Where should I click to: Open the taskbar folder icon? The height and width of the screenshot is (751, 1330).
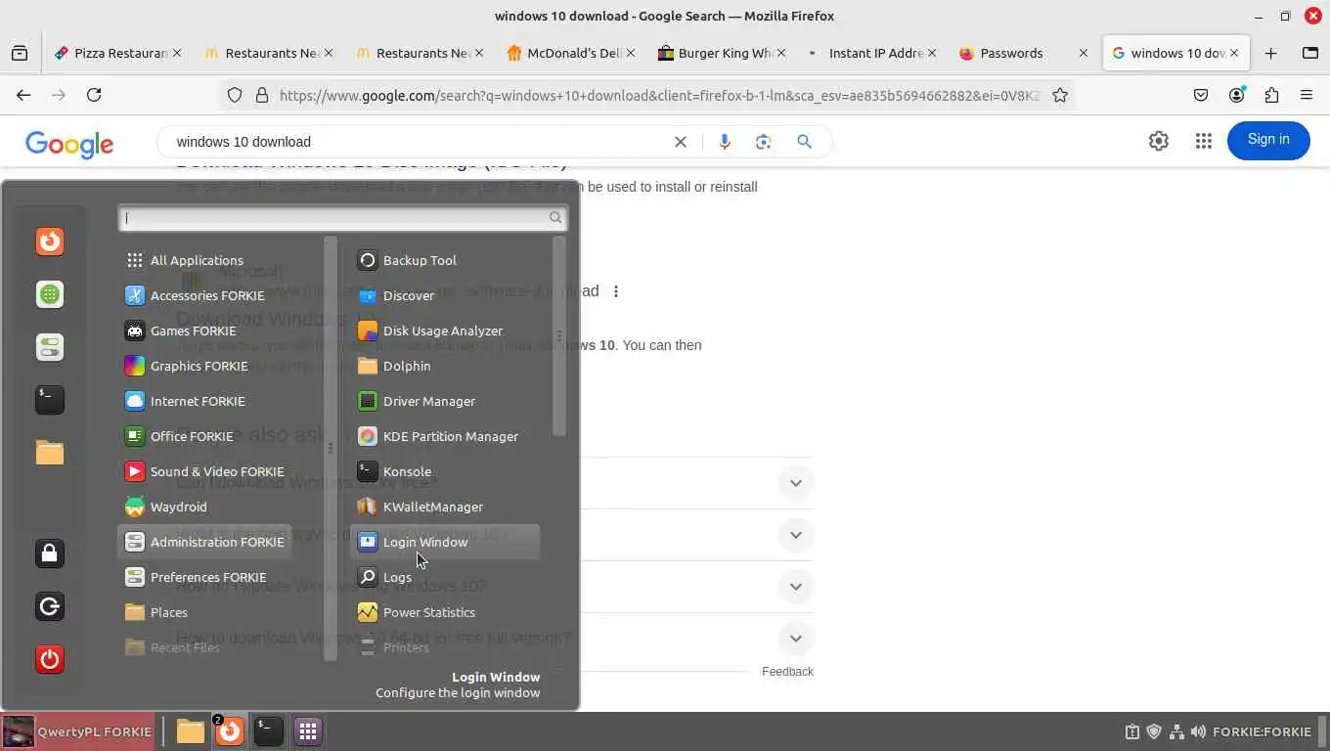[x=191, y=731]
